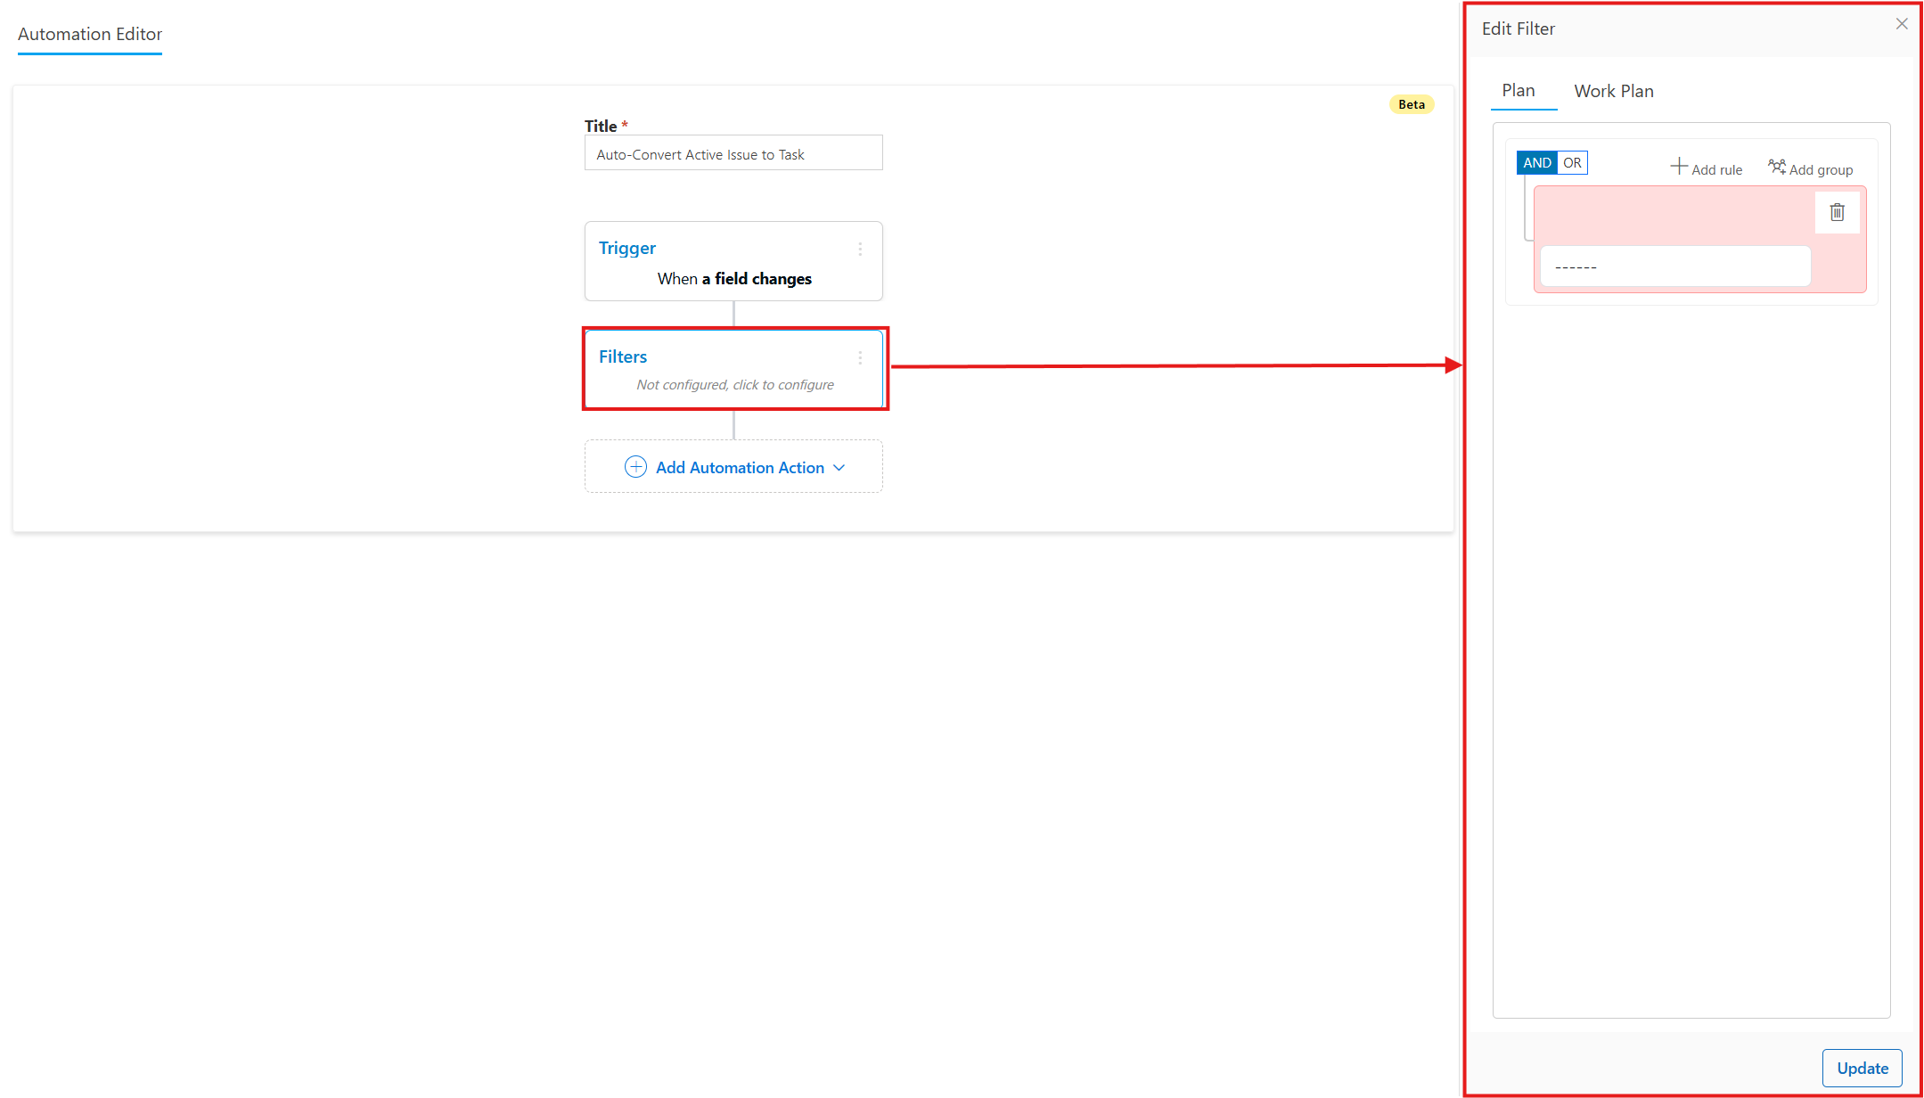Click the Beta badge
The height and width of the screenshot is (1098, 1924).
point(1412,104)
